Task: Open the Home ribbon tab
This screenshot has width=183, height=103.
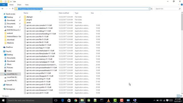Action: [11, 5]
